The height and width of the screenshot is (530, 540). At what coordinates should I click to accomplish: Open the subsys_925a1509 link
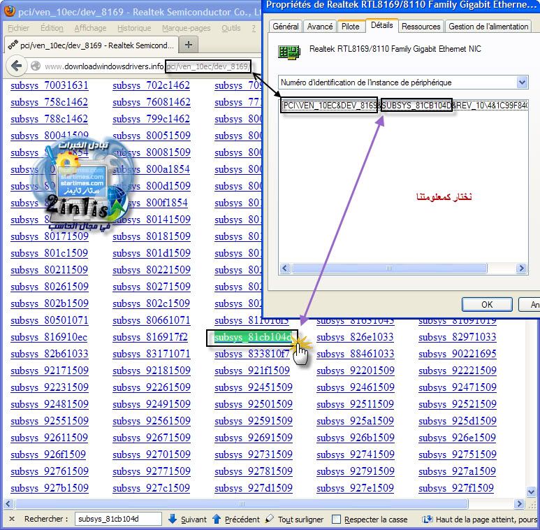click(x=355, y=421)
